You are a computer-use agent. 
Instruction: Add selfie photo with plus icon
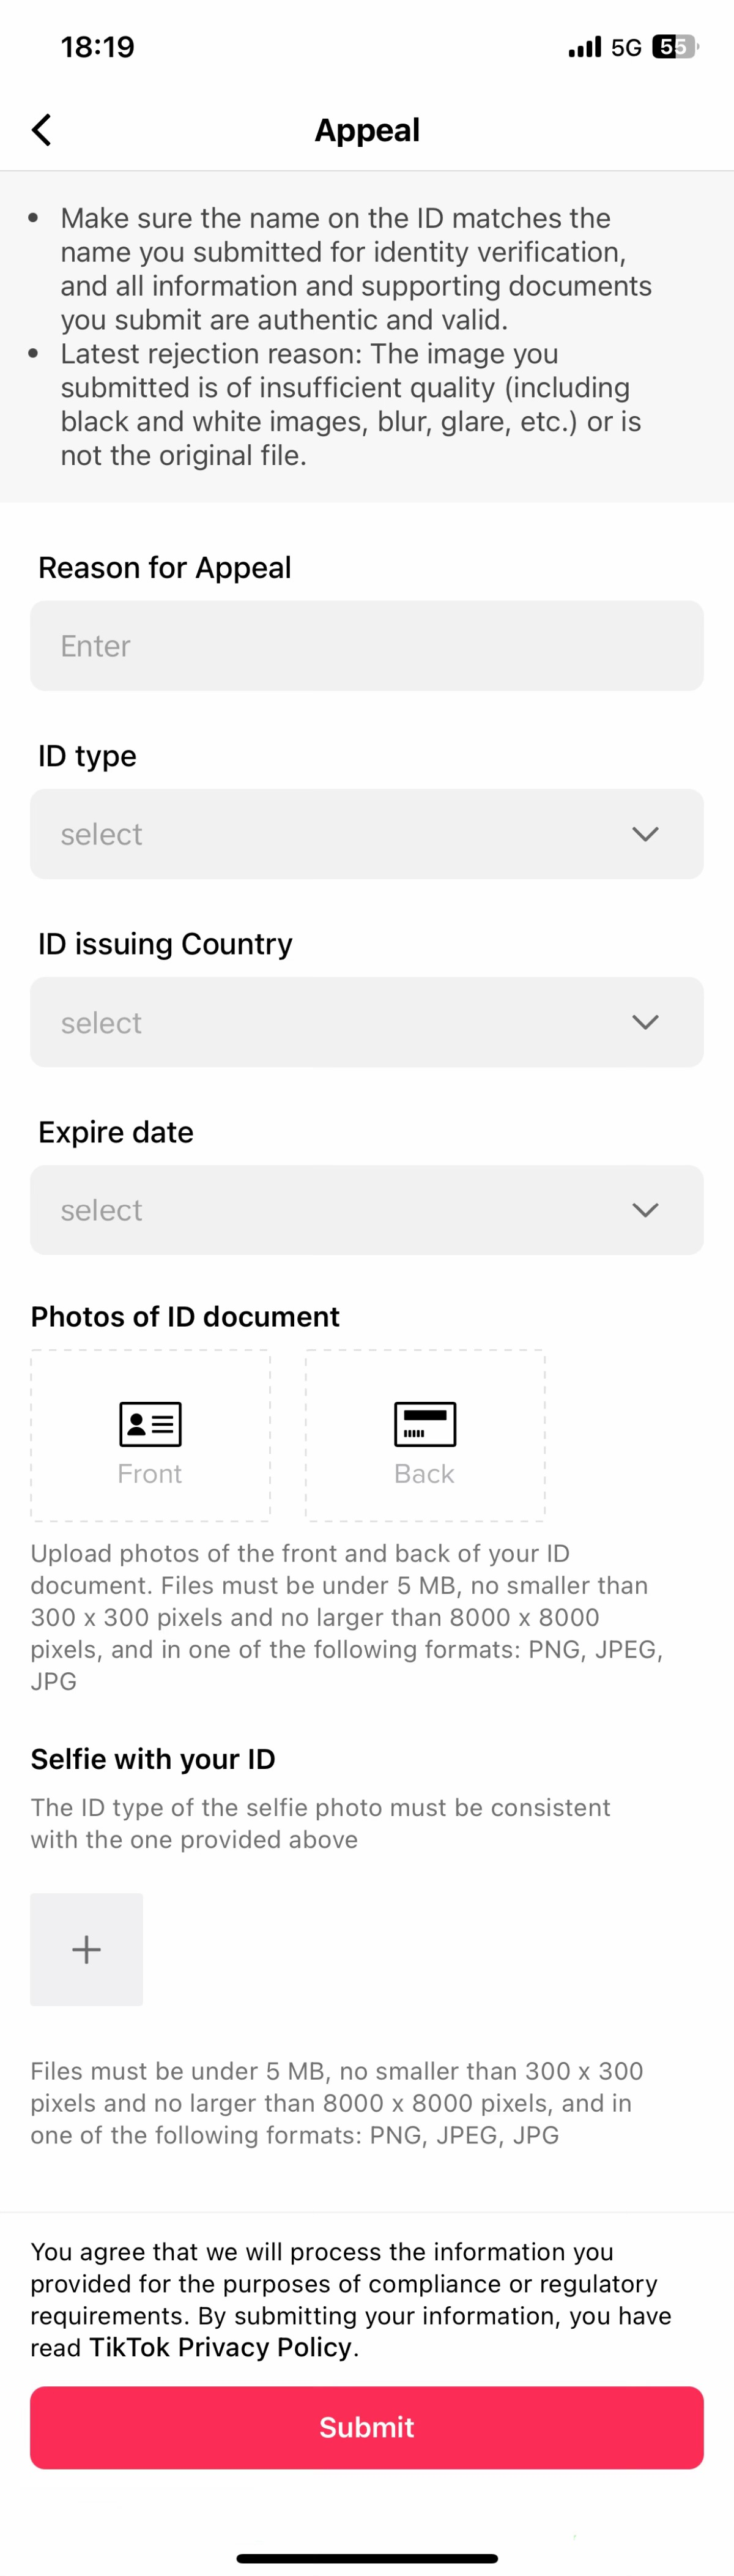point(87,1949)
